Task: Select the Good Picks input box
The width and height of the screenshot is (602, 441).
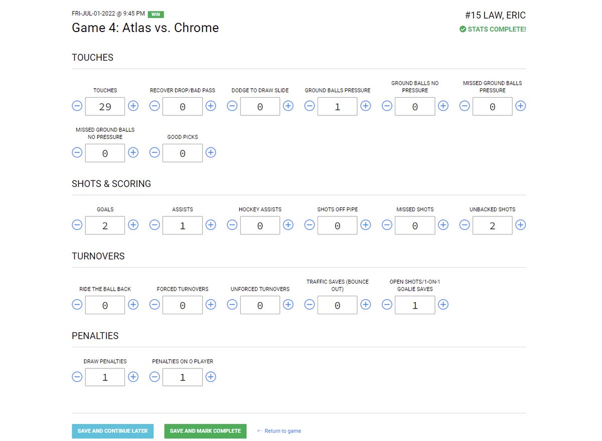Action: (x=183, y=153)
